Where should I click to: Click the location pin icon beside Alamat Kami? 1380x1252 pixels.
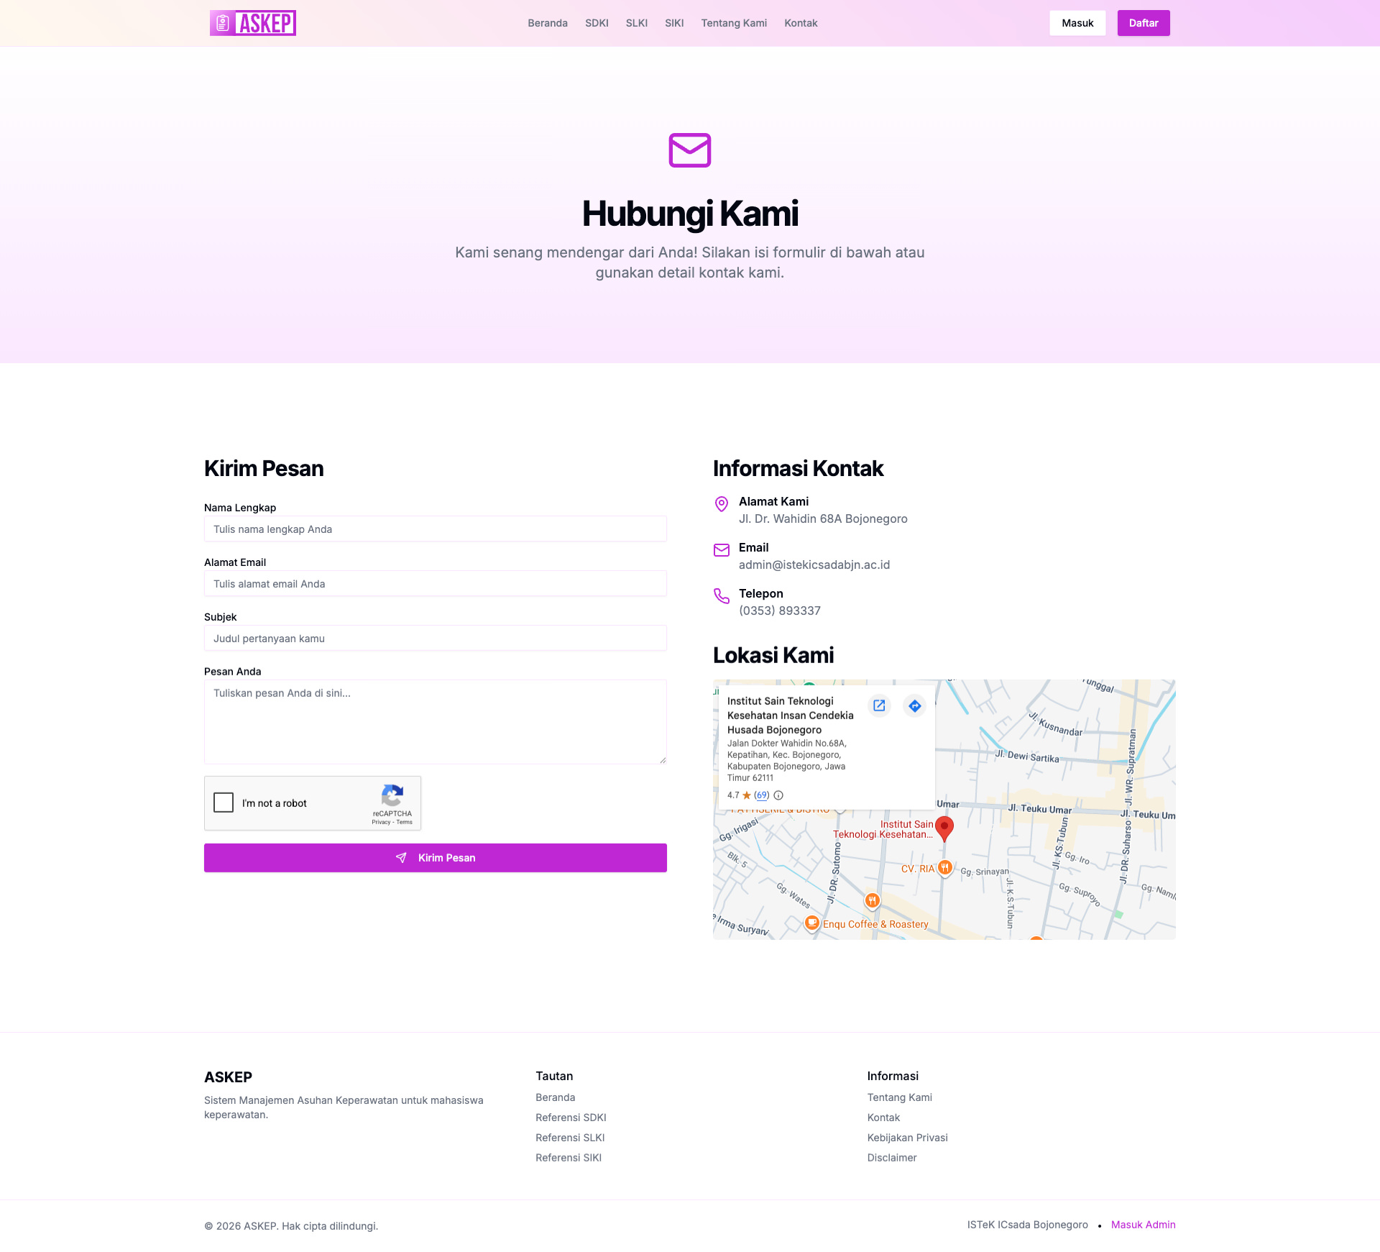[x=721, y=504]
